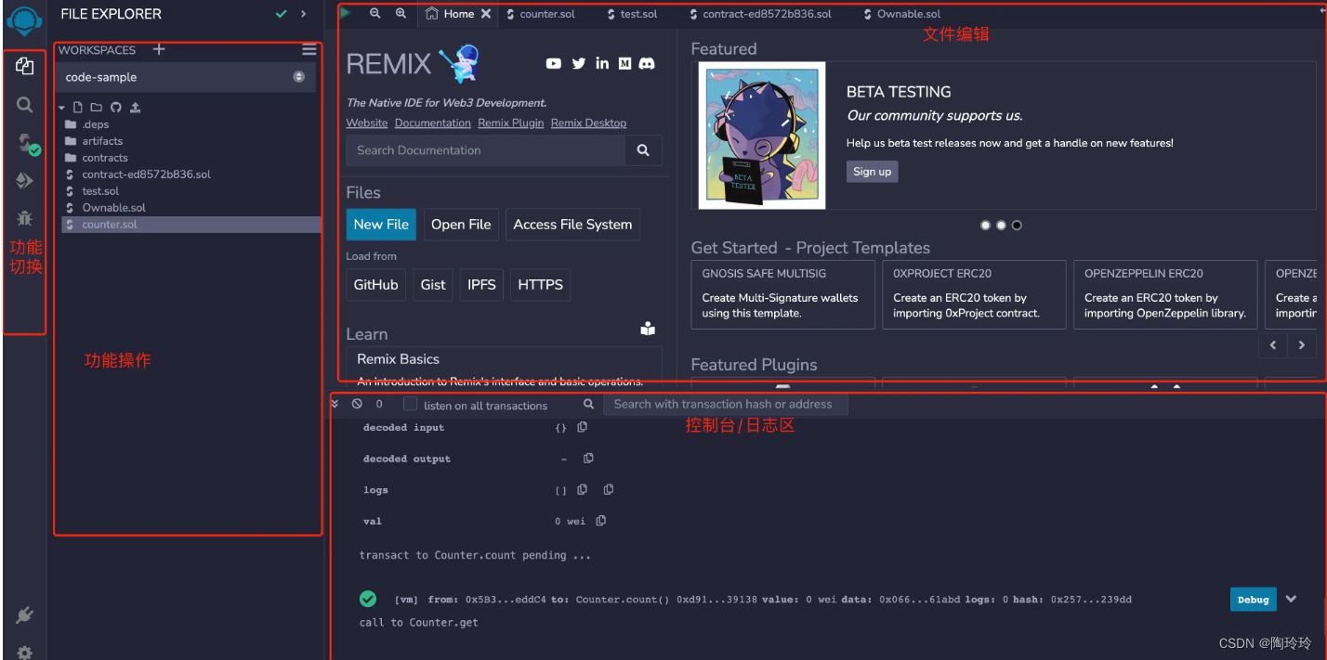Load from IPFS button
This screenshot has height=660, width=1327.
pyautogui.click(x=481, y=285)
